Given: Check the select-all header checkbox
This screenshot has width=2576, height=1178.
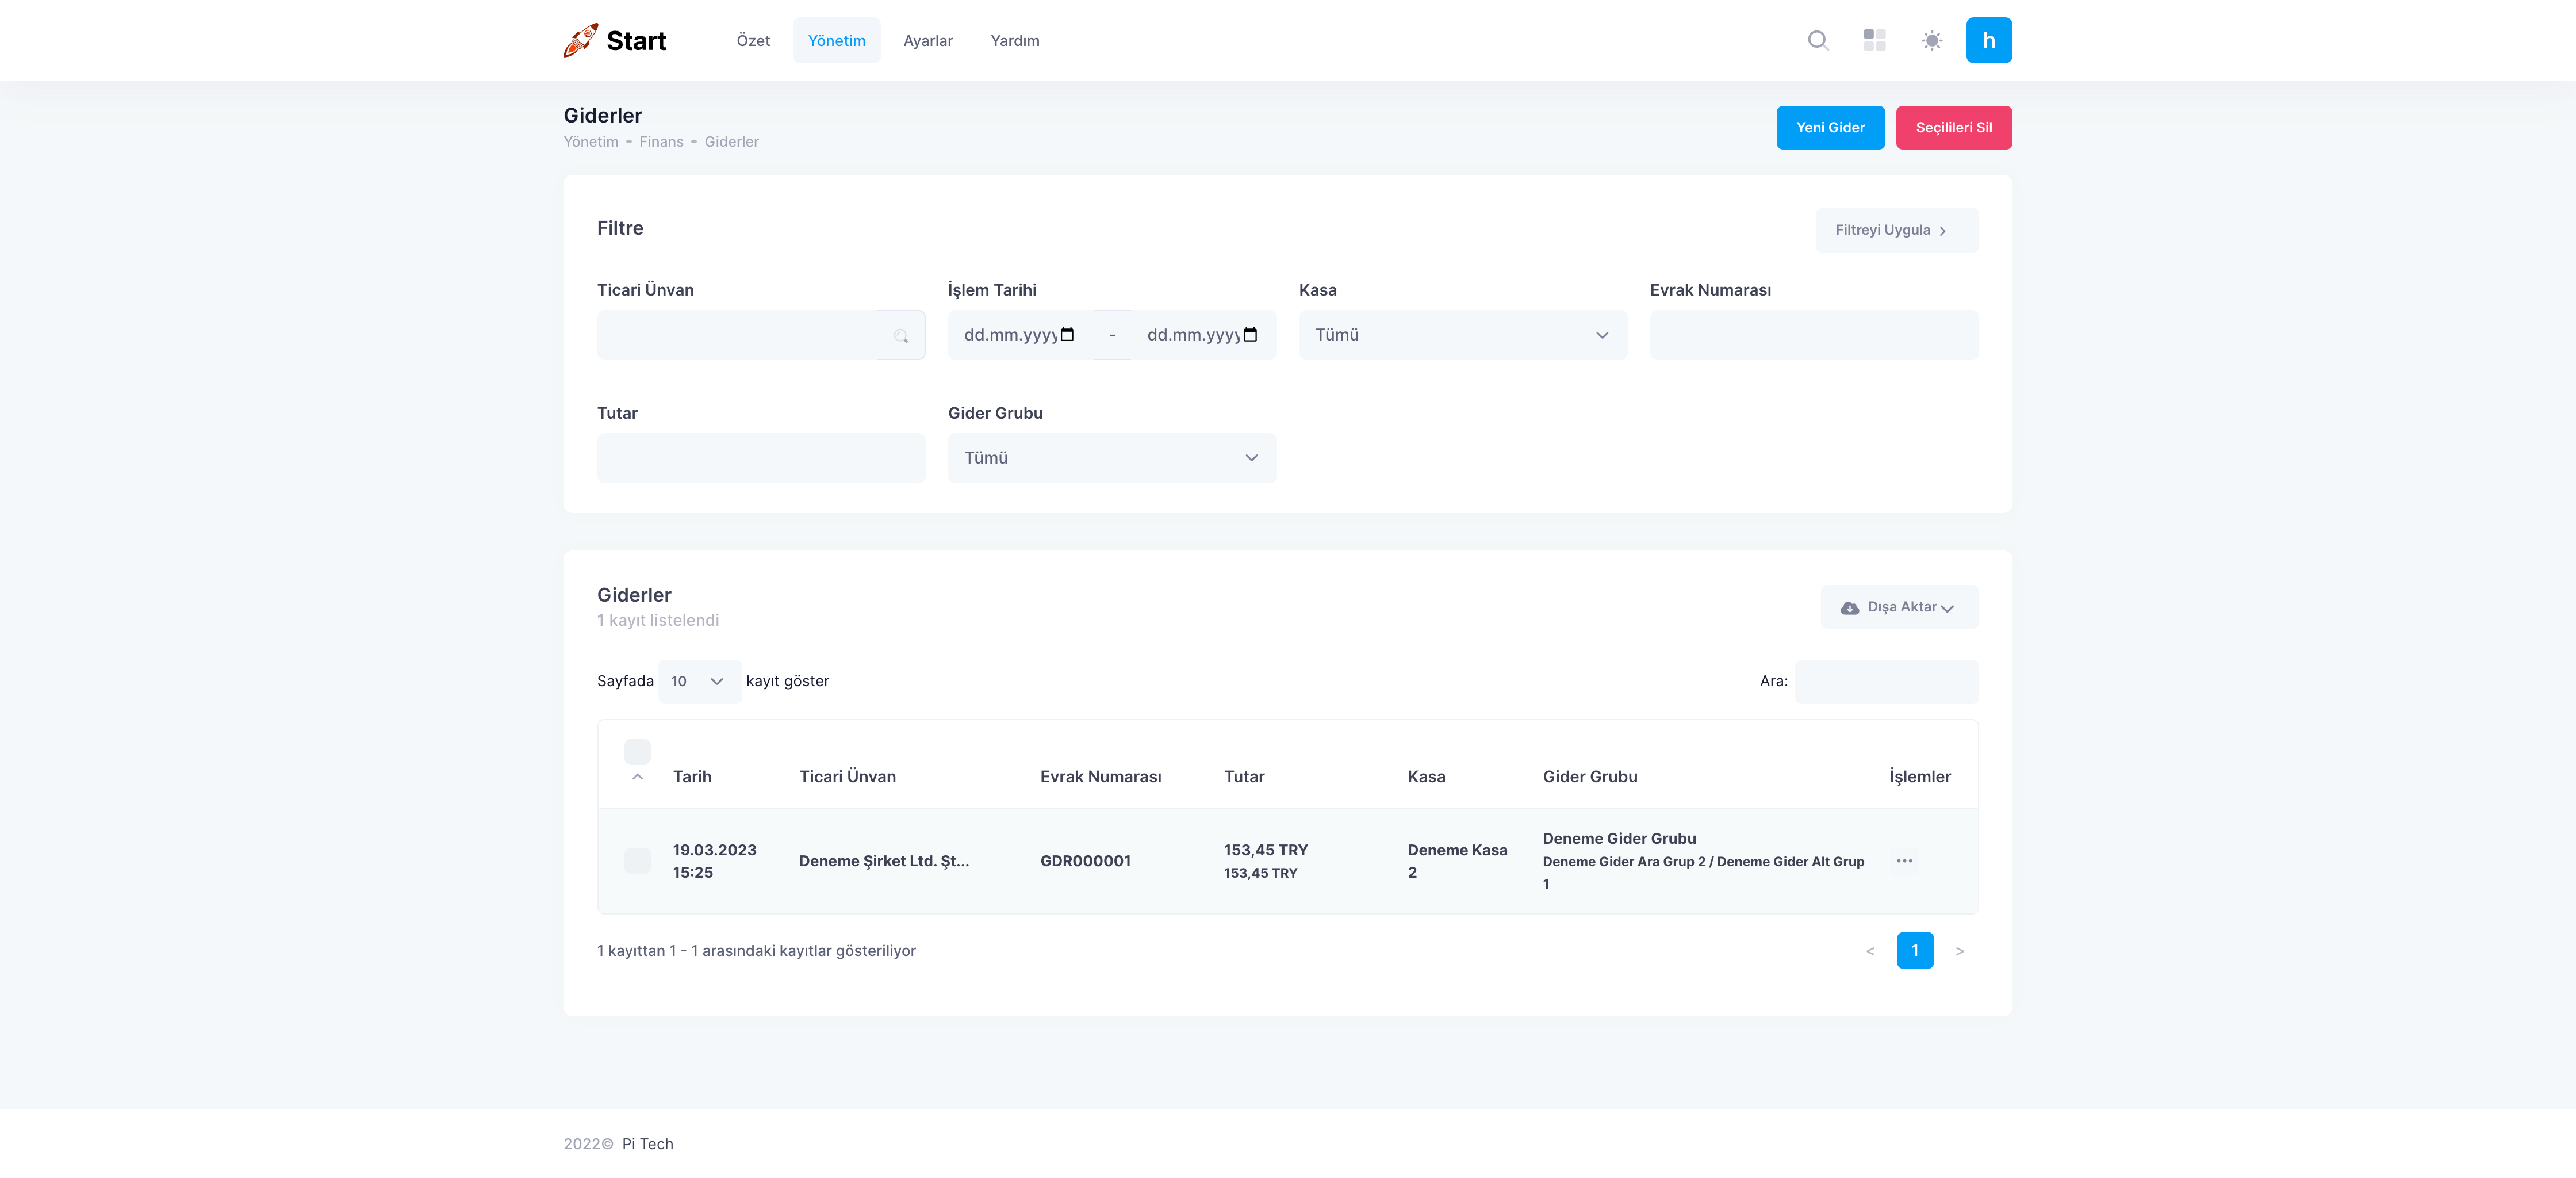Looking at the screenshot, I should 637,751.
